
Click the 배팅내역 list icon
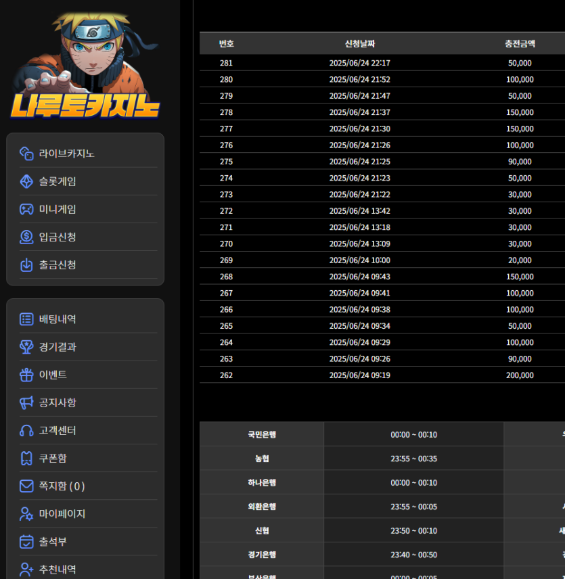(x=26, y=319)
